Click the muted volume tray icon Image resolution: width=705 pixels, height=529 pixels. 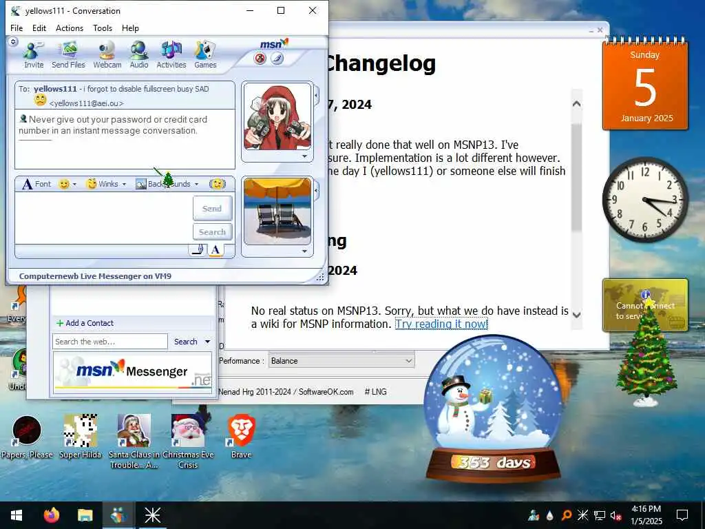point(615,515)
